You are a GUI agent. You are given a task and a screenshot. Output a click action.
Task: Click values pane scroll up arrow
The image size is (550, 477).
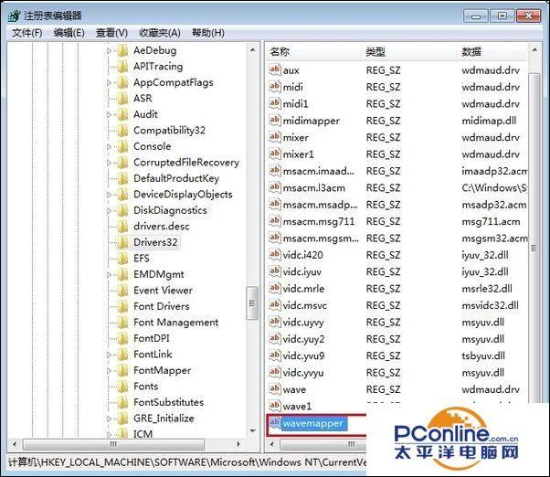[x=534, y=50]
